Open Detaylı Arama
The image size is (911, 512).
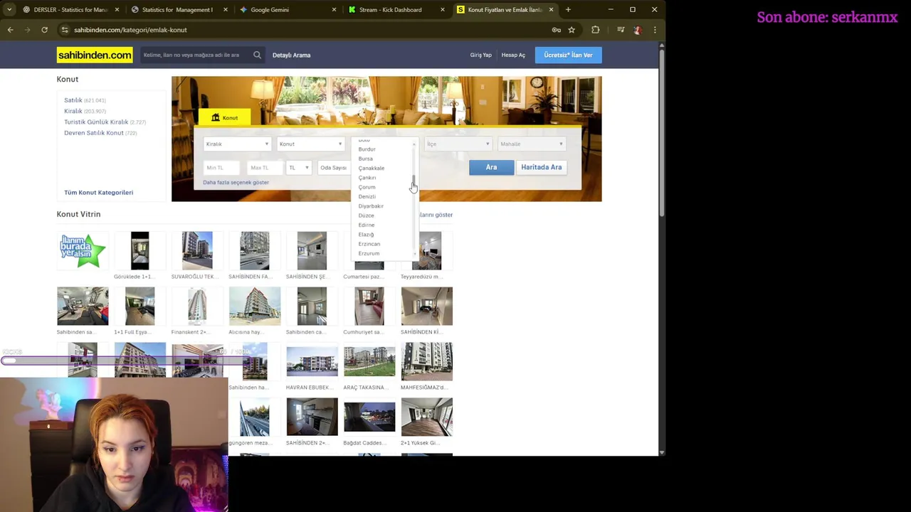coord(291,55)
